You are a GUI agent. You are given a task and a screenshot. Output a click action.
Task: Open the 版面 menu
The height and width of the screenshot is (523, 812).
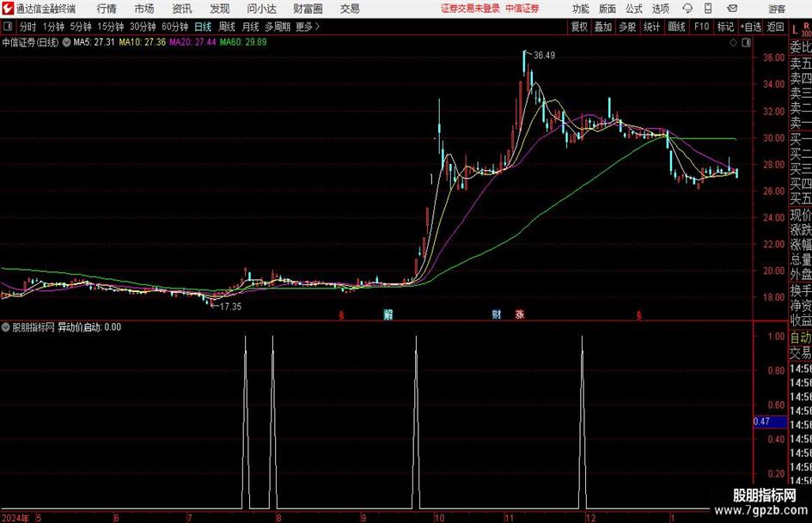point(607,9)
